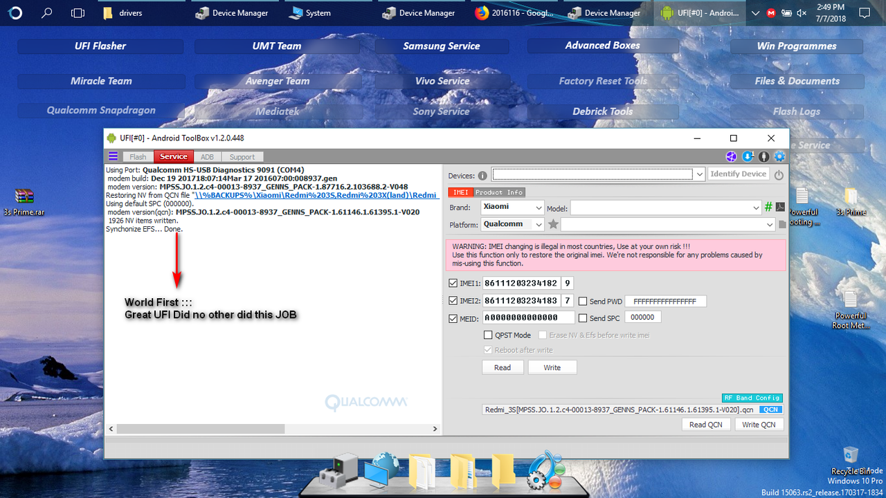The height and width of the screenshot is (498, 886).
Task: Open the blue settings gear icon
Action: (779, 157)
